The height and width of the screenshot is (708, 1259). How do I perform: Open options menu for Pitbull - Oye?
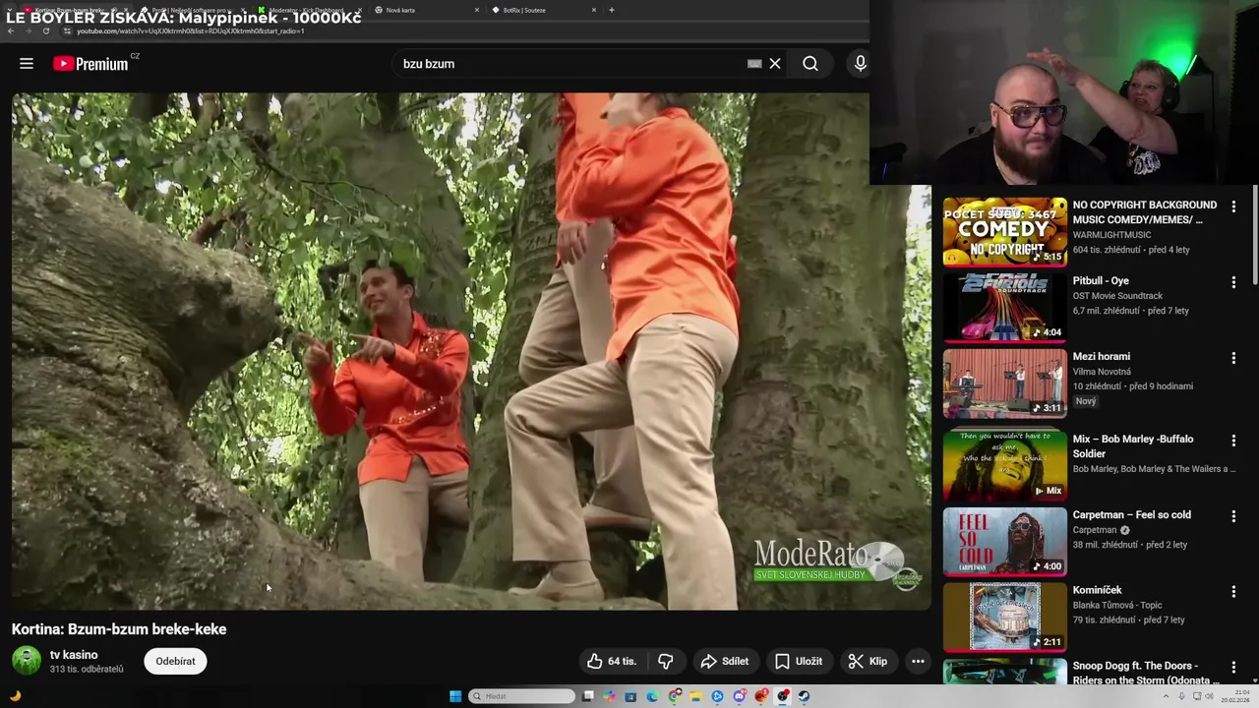(x=1233, y=282)
